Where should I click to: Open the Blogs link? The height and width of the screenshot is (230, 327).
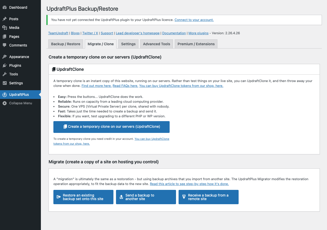[75, 33]
